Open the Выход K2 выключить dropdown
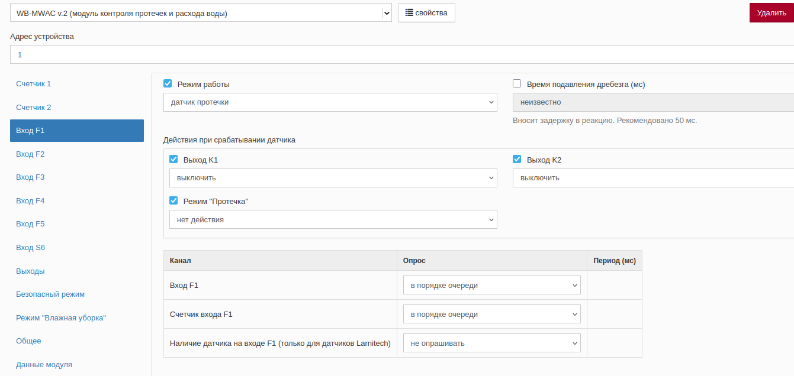Viewport: 794px width, 376px height. [x=653, y=178]
